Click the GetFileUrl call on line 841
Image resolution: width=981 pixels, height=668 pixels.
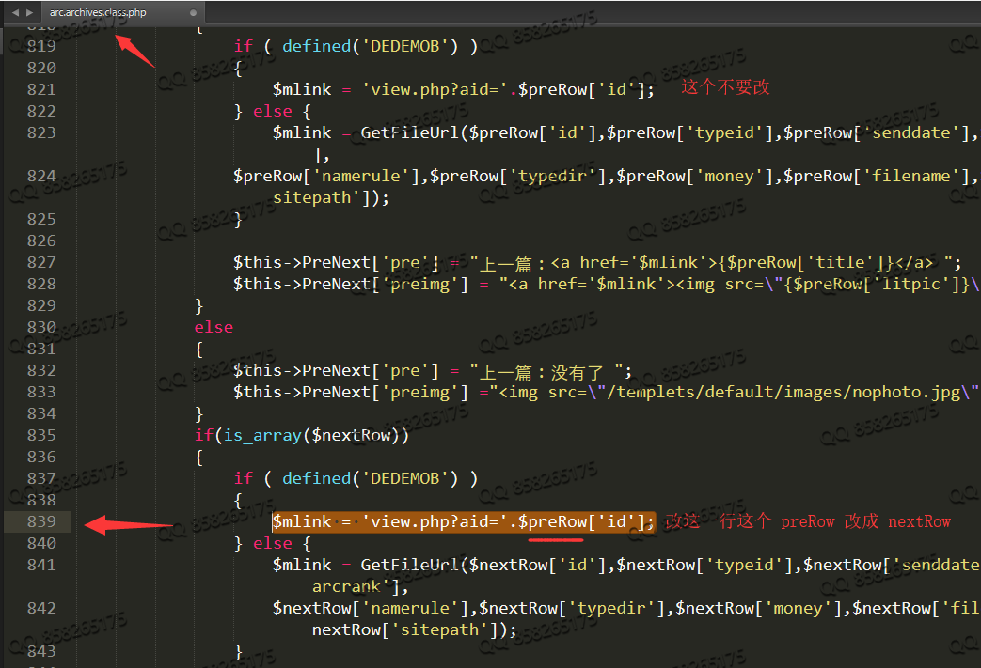point(409,565)
